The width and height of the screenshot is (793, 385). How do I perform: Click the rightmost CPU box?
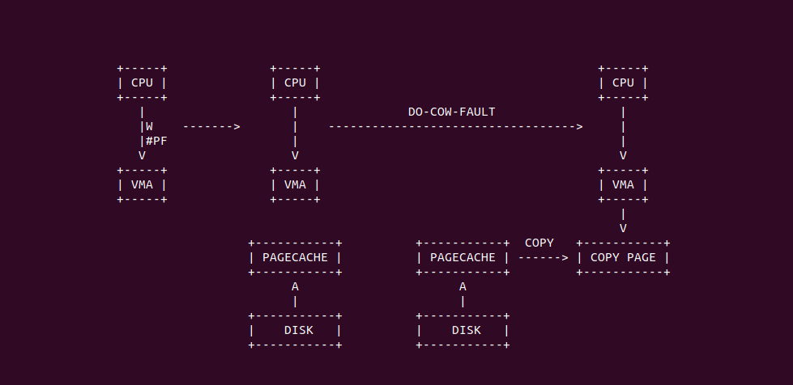click(623, 82)
